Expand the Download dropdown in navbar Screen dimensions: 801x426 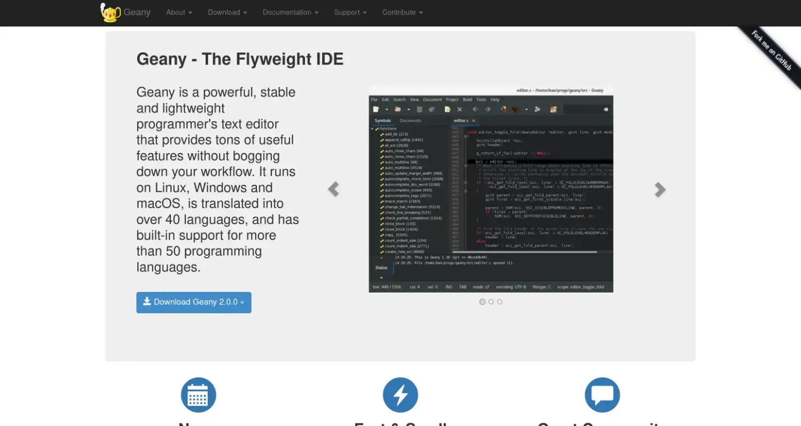[227, 12]
